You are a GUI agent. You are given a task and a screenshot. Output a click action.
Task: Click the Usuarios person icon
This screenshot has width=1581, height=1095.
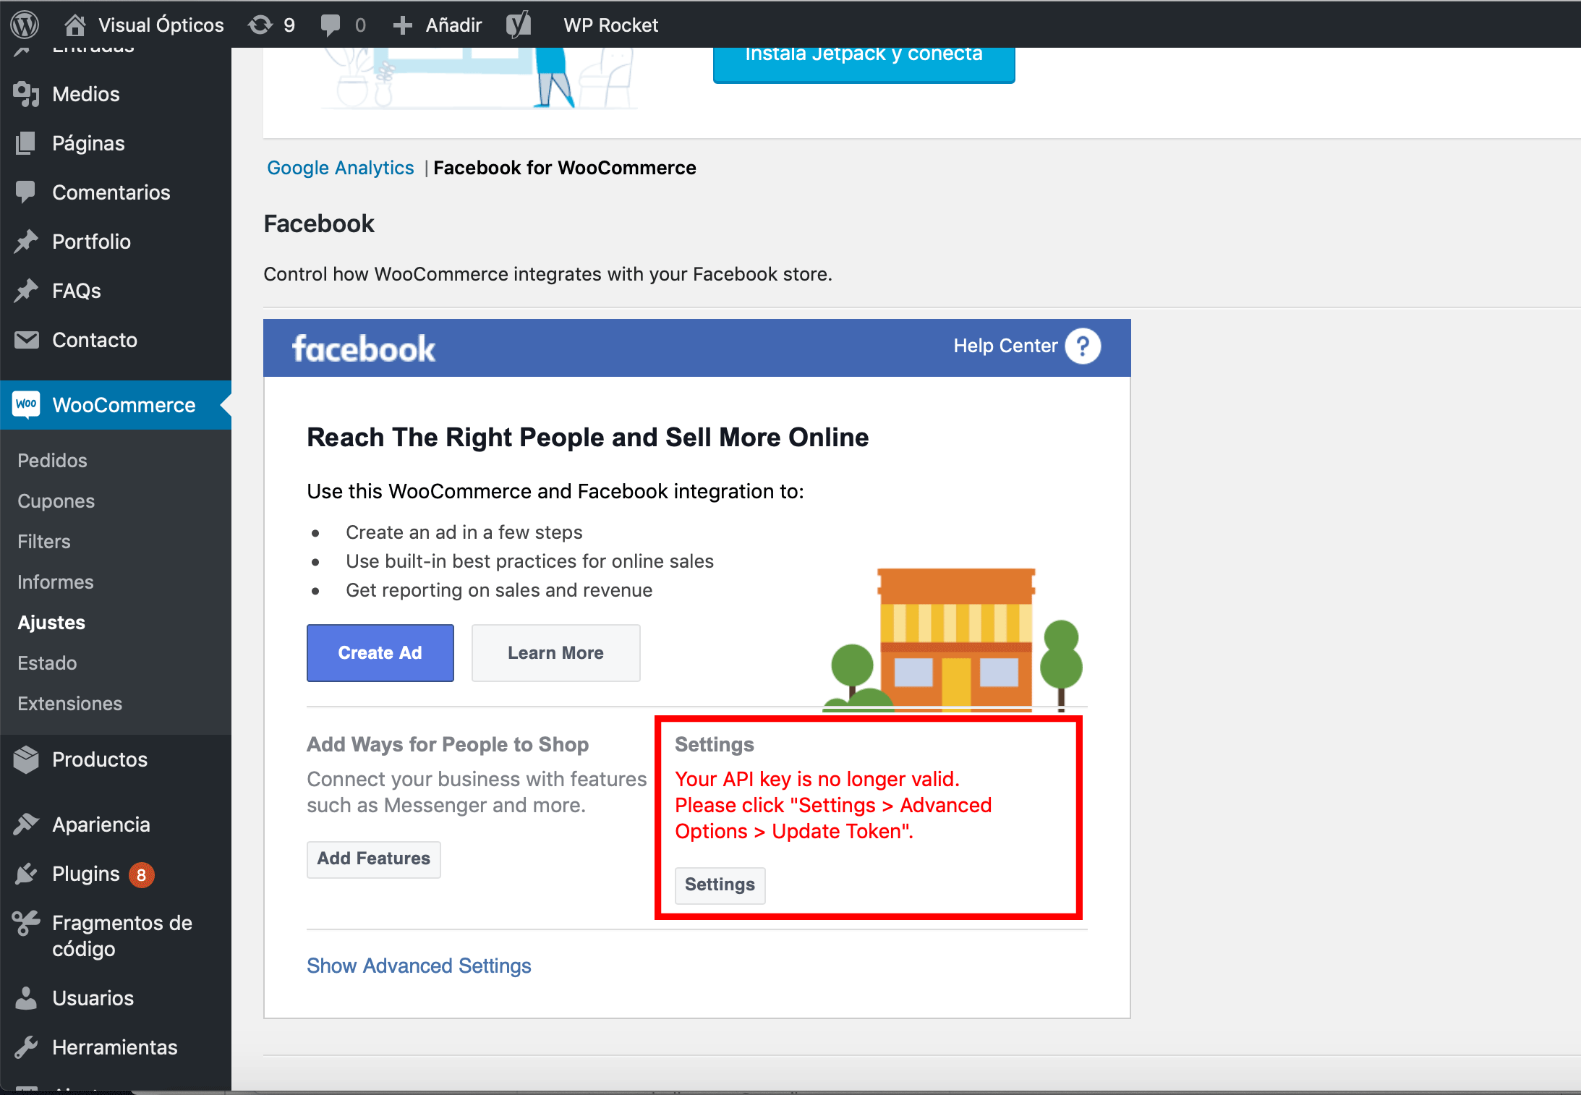pyautogui.click(x=26, y=998)
